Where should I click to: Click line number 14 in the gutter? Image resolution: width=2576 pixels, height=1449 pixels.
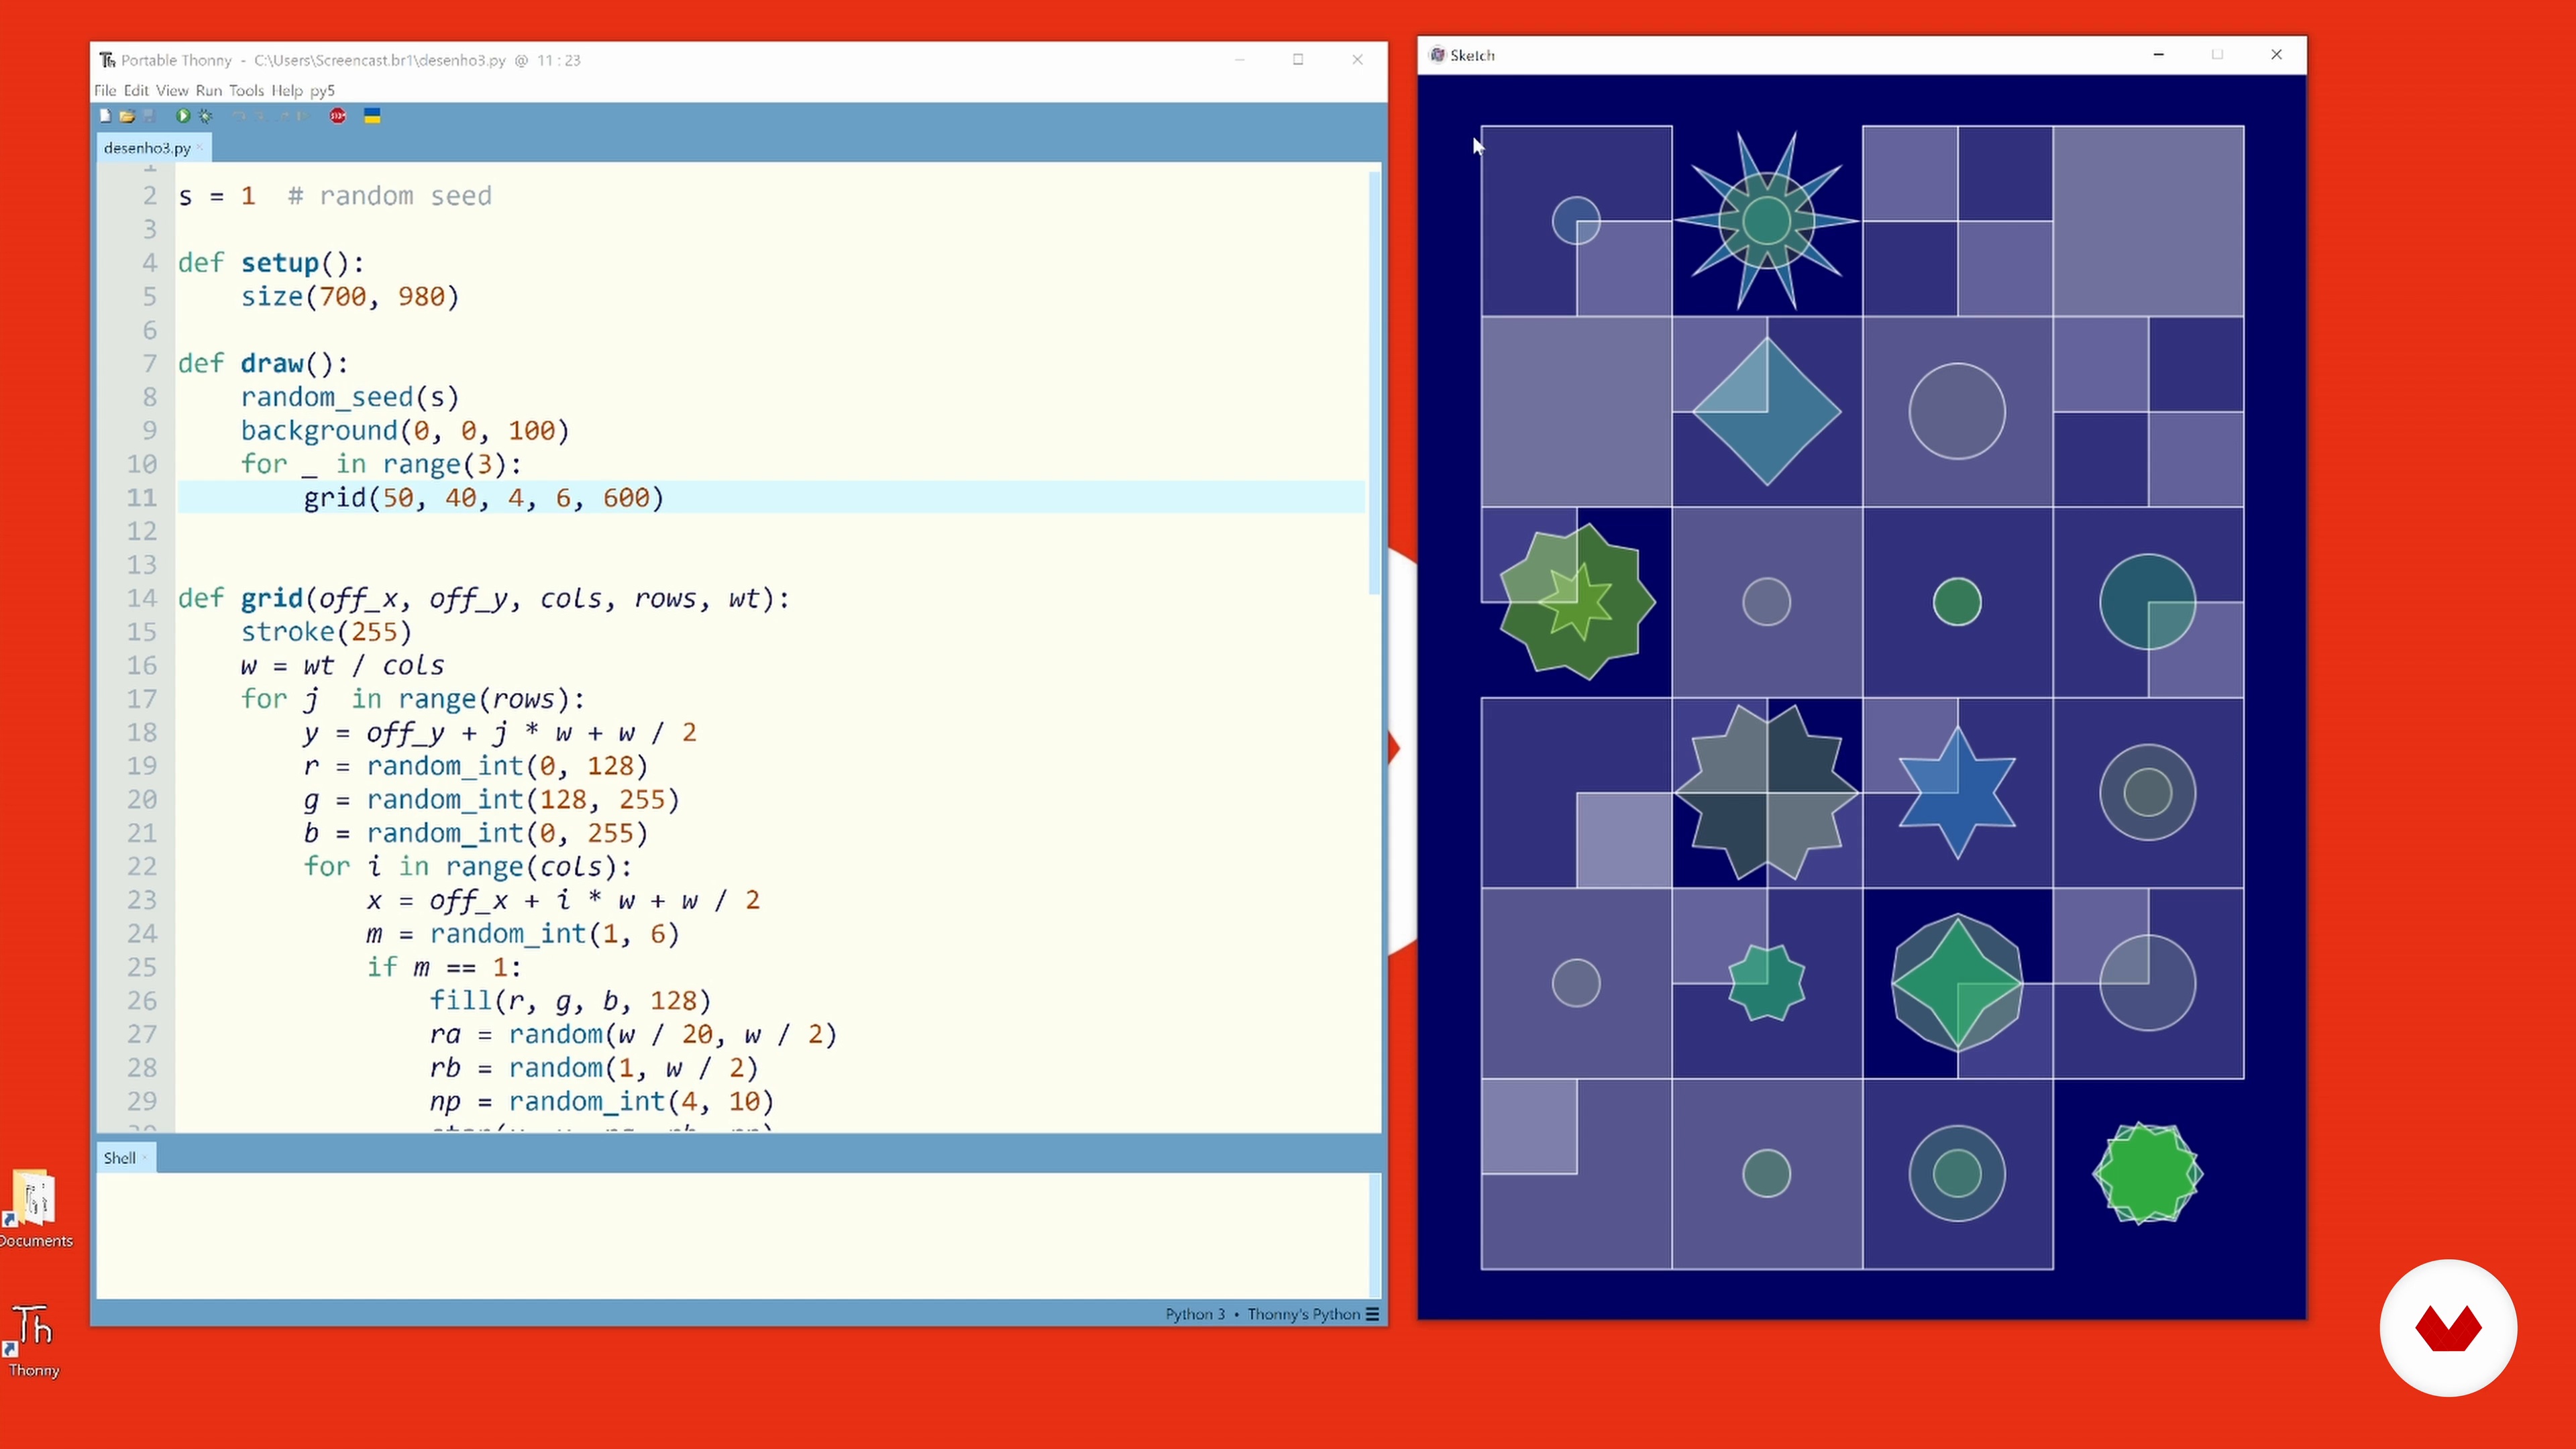coord(142,598)
